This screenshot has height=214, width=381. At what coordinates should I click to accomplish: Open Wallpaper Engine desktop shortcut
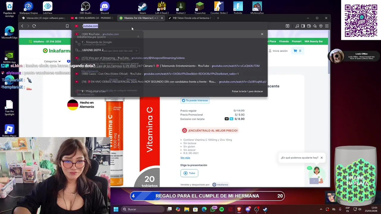click(29, 8)
